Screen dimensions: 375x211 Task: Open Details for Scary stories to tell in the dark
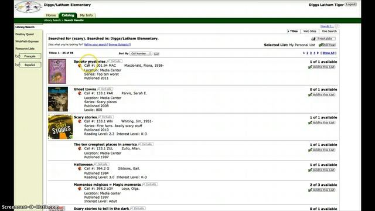point(138,209)
